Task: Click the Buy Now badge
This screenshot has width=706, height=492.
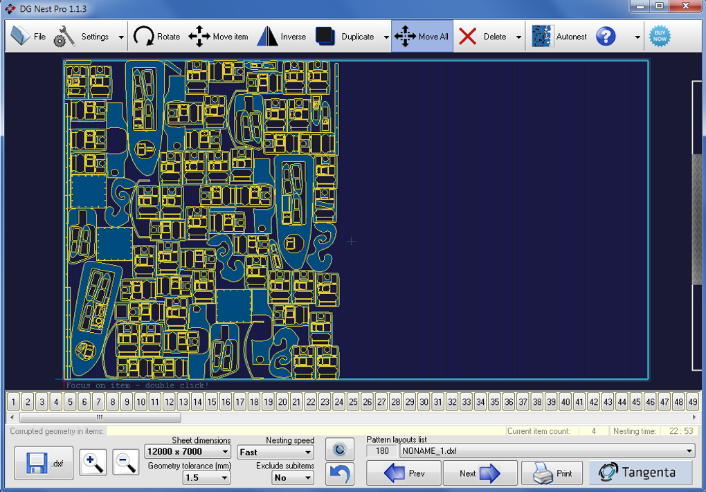Action: click(660, 36)
